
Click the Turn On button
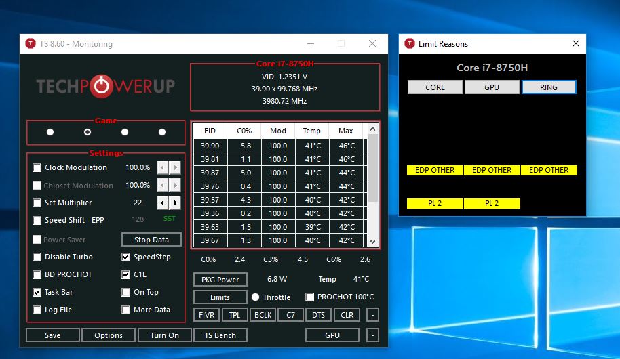click(x=164, y=335)
